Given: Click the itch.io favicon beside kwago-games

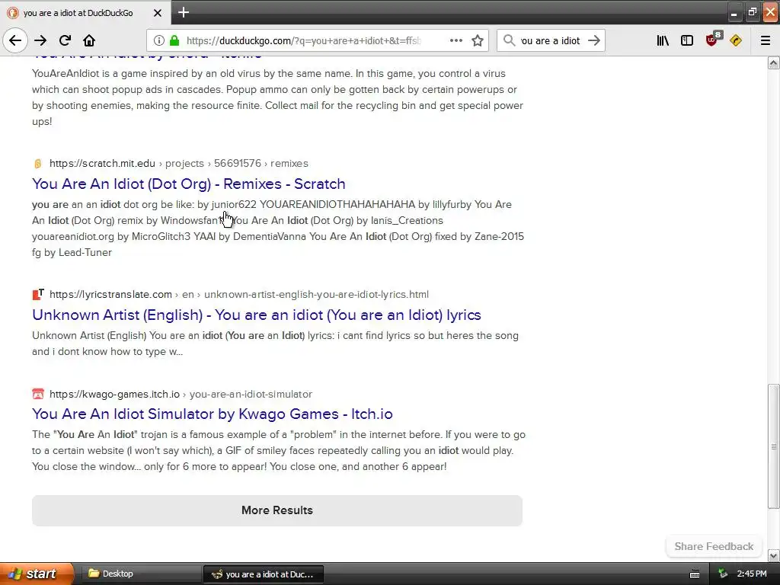Looking at the screenshot, I should (38, 394).
